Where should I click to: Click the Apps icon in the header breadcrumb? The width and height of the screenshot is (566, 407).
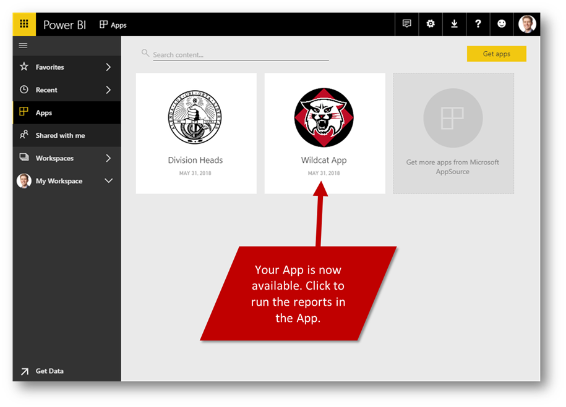click(103, 24)
